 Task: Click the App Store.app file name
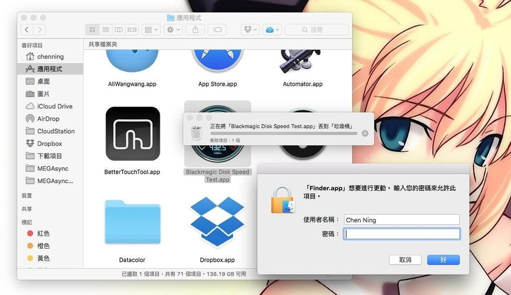coord(218,84)
